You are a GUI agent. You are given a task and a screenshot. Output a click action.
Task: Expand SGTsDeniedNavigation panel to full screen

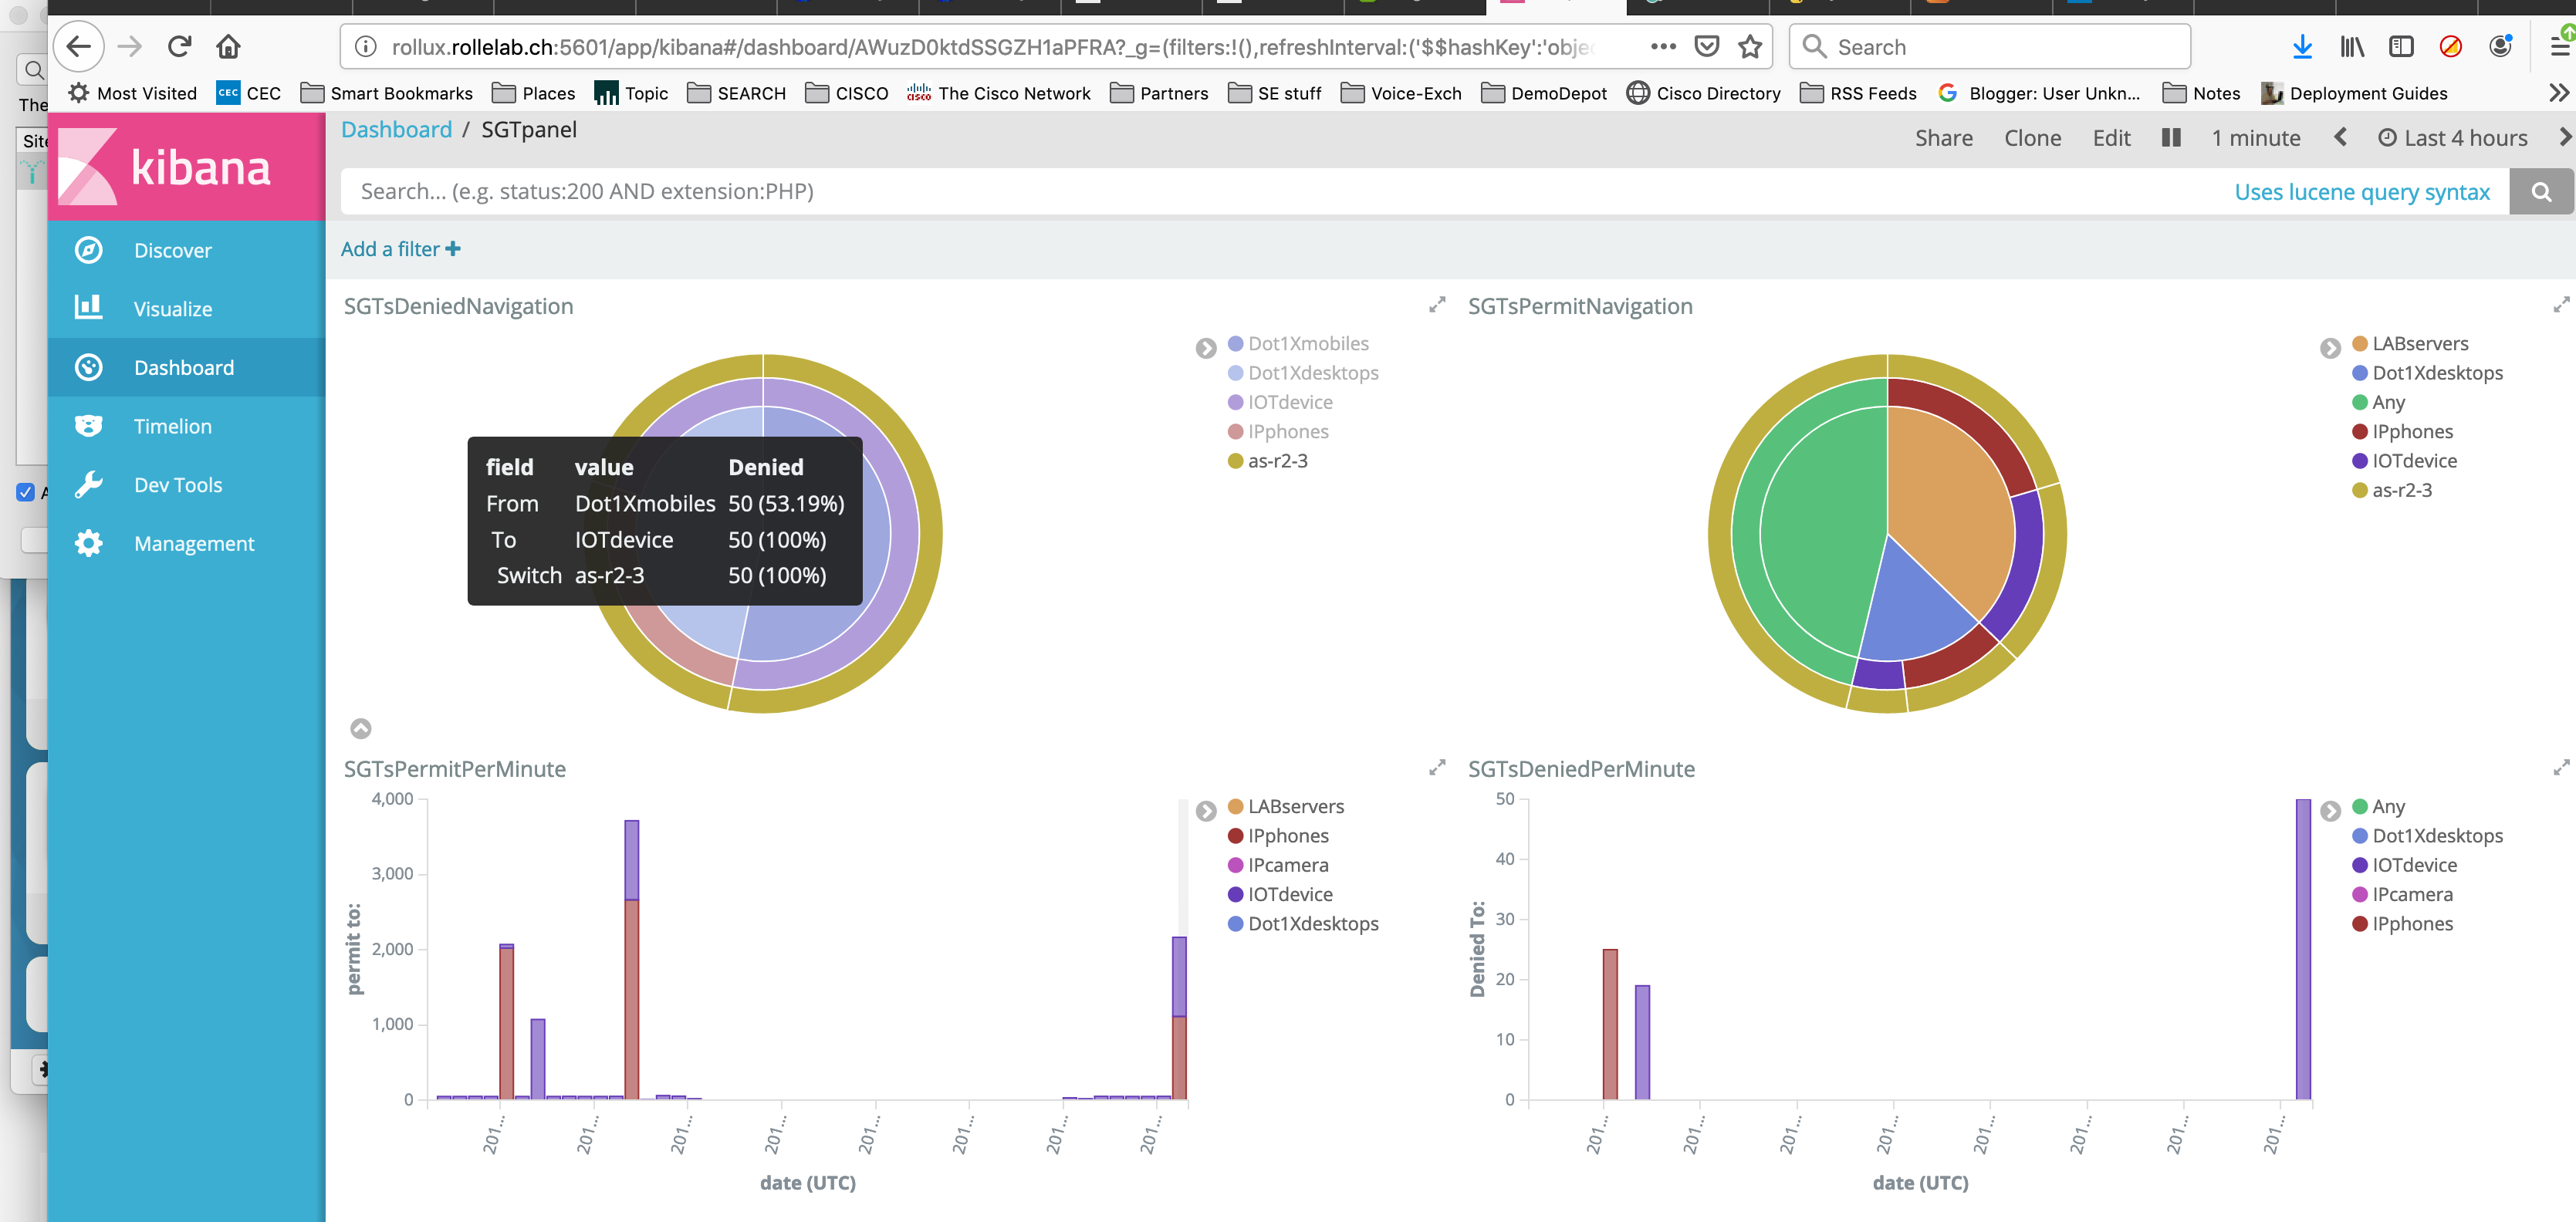[1437, 305]
